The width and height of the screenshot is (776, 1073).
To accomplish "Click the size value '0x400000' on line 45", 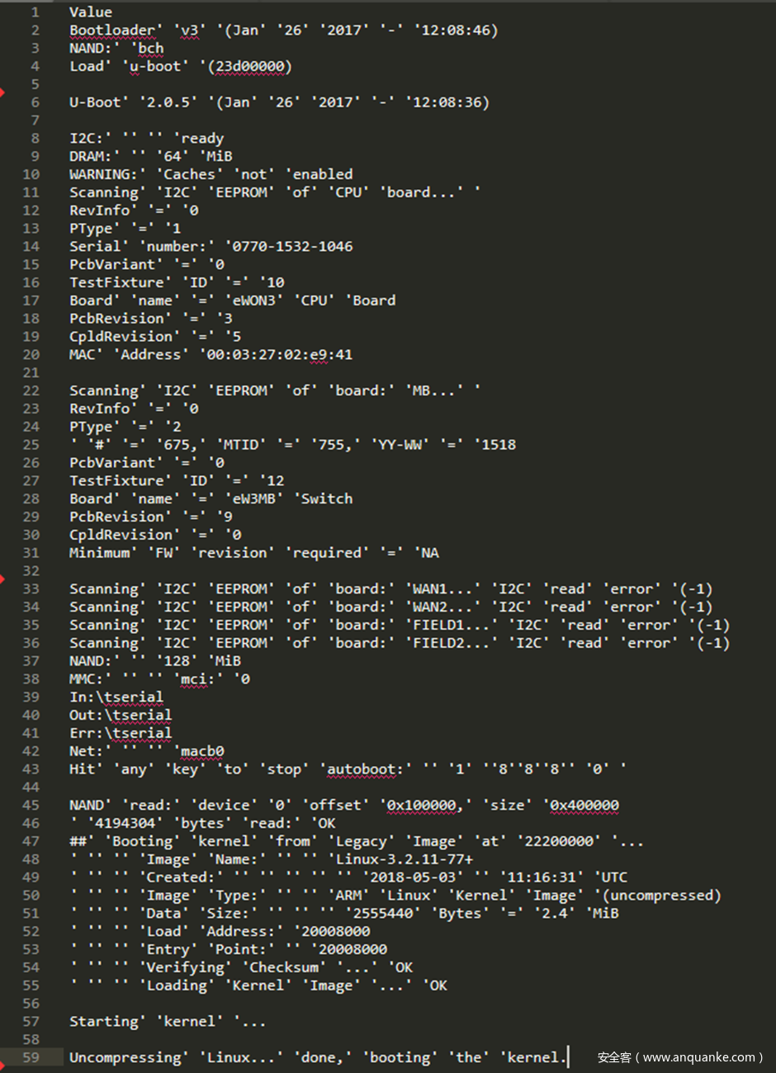I will (584, 806).
